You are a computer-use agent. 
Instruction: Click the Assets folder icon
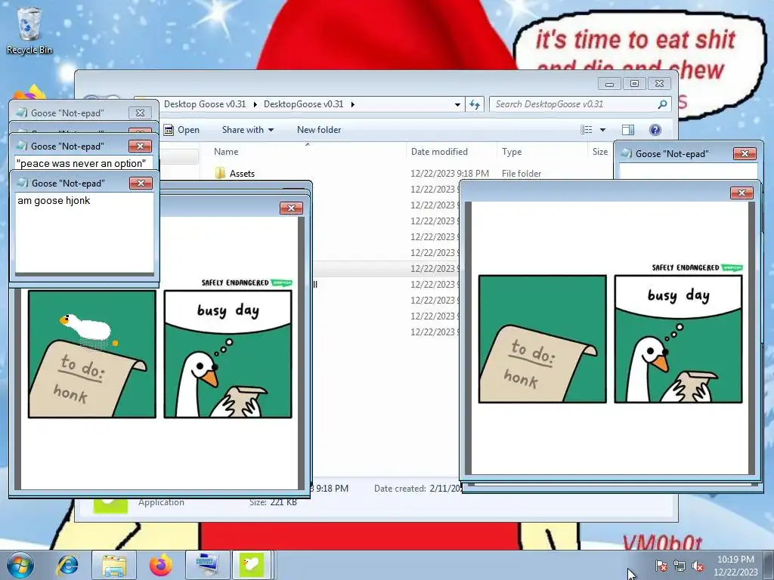pos(220,173)
